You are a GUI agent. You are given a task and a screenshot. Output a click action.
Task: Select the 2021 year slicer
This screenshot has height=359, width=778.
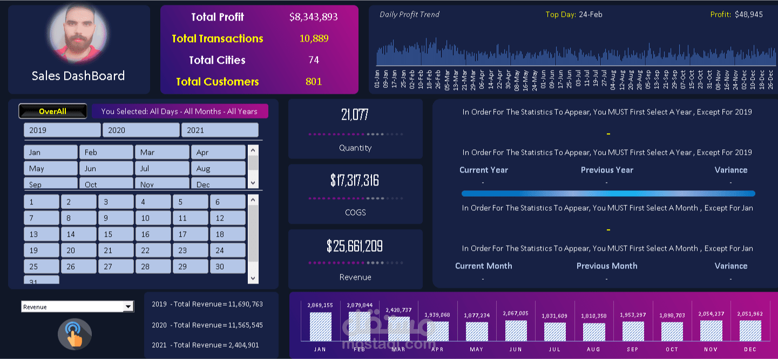220,130
